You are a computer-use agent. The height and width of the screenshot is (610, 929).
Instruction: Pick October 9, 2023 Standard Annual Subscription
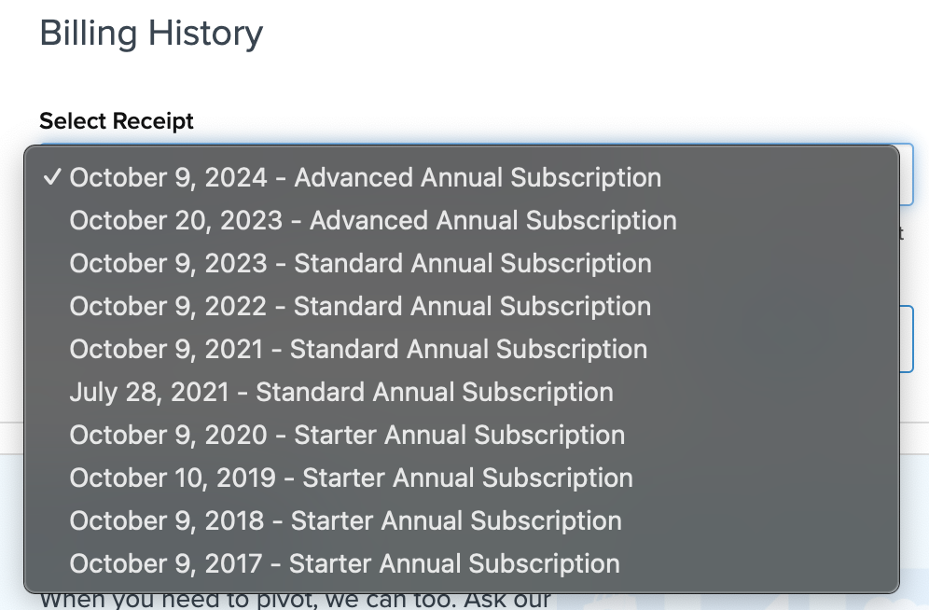click(360, 263)
